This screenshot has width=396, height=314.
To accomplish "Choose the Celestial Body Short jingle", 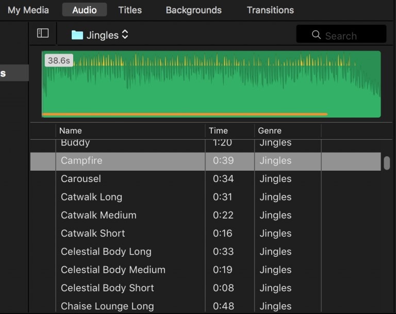I will [x=107, y=288].
